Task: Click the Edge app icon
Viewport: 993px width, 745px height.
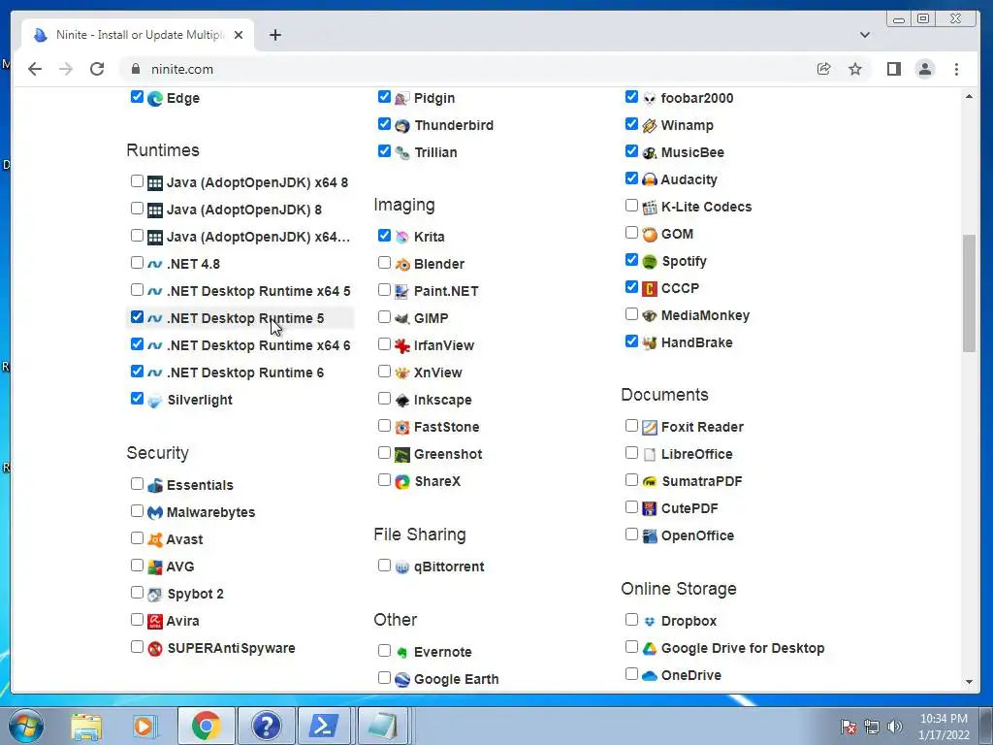Action: (155, 99)
